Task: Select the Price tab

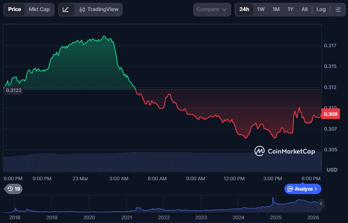Action: (15, 9)
